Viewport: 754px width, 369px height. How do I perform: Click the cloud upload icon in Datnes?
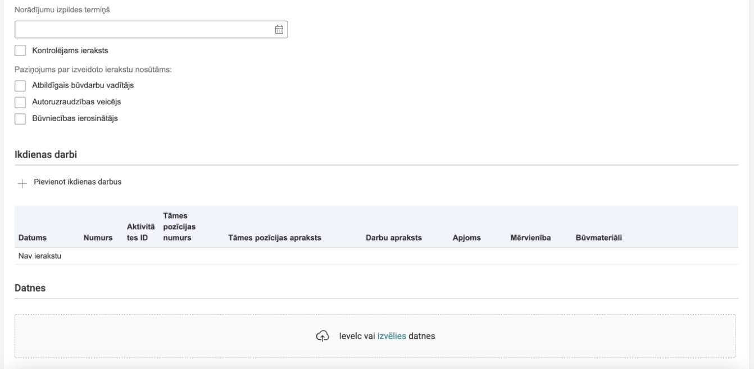(322, 336)
